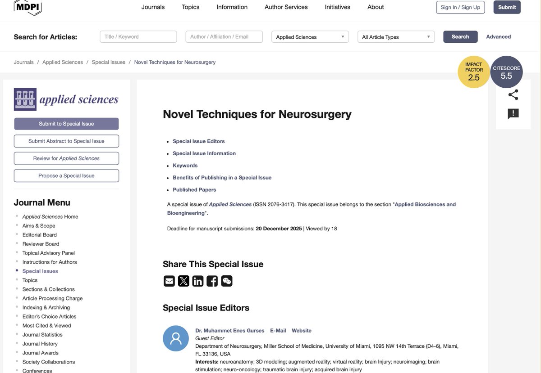Click the editor's E-Mail link

tap(278, 331)
